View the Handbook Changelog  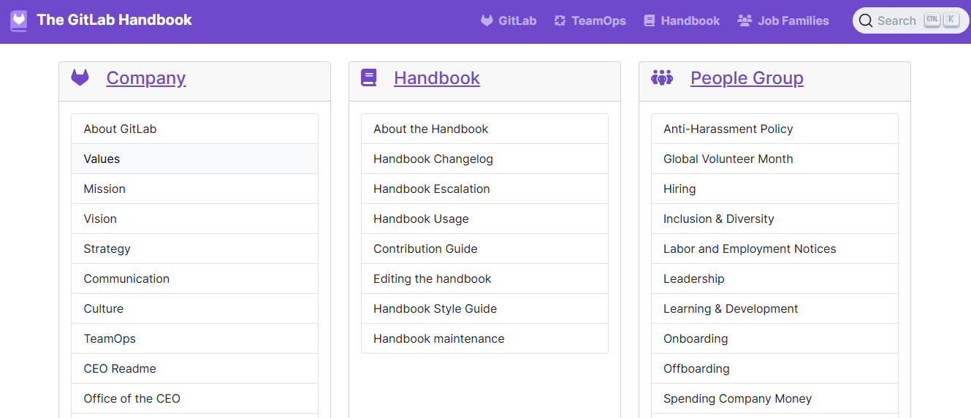pyautogui.click(x=484, y=159)
